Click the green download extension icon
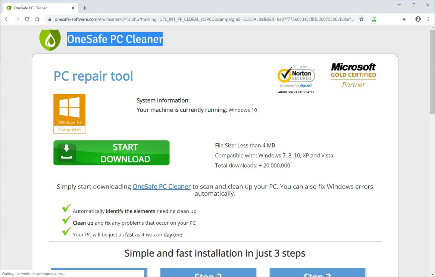This screenshot has height=277, width=435. 374,19
